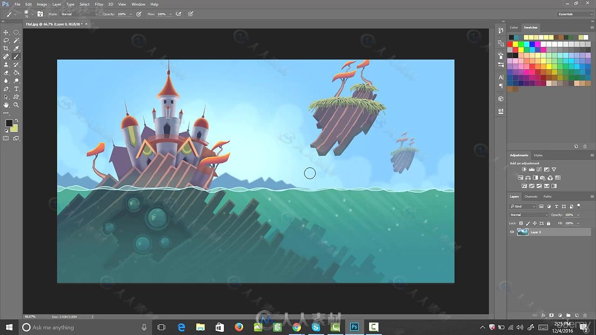Viewport: 596px width, 335px height.
Task: Open Edit Toolbar three-dots menu
Action: click(x=6, y=113)
